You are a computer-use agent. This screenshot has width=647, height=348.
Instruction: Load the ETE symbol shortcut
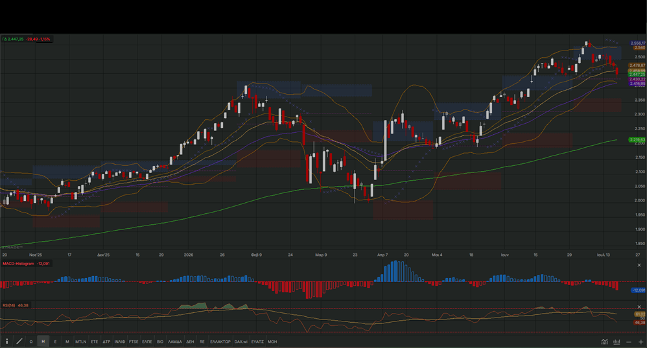95,342
